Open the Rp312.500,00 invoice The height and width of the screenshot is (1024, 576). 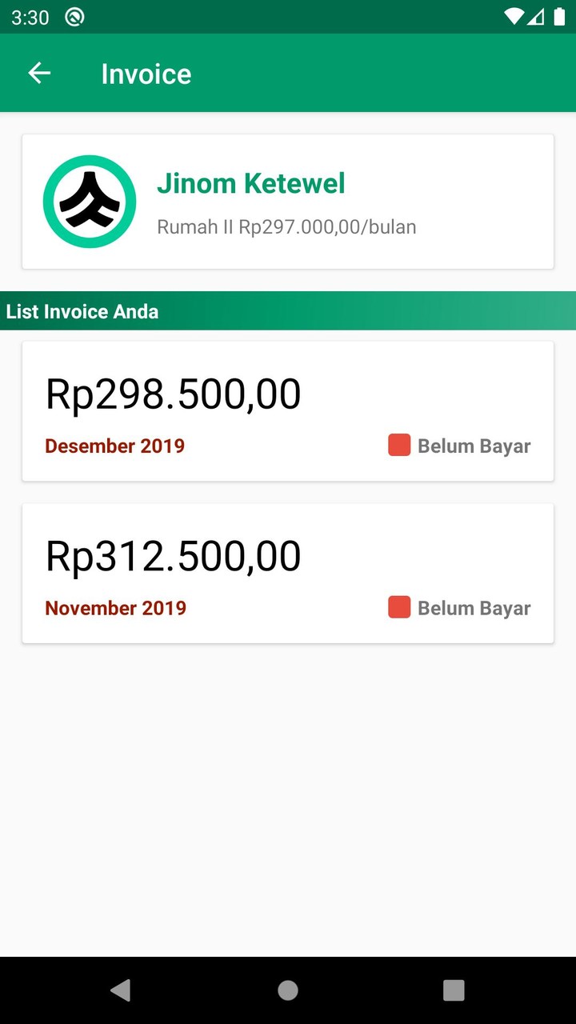click(173, 556)
